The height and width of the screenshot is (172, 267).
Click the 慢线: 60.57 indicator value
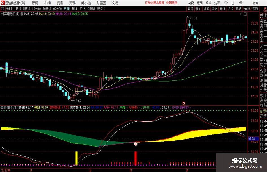(x=41, y=108)
